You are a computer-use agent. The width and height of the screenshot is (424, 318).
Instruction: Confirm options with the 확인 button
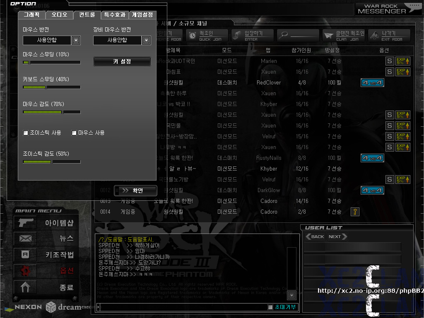tap(136, 190)
